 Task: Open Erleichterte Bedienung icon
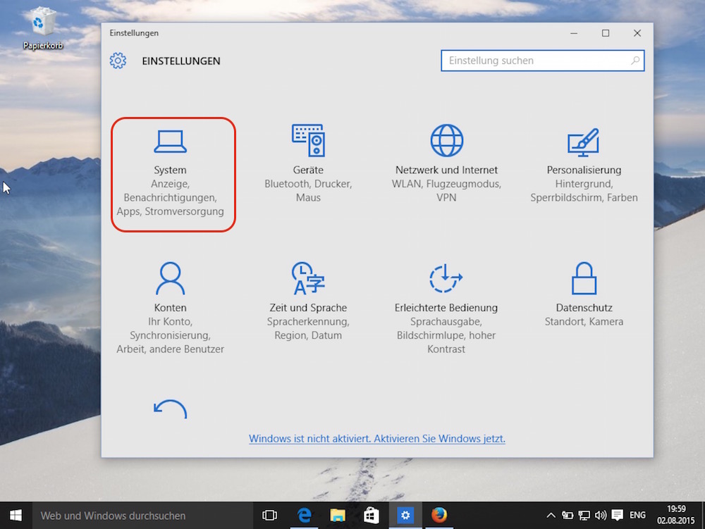(446, 278)
